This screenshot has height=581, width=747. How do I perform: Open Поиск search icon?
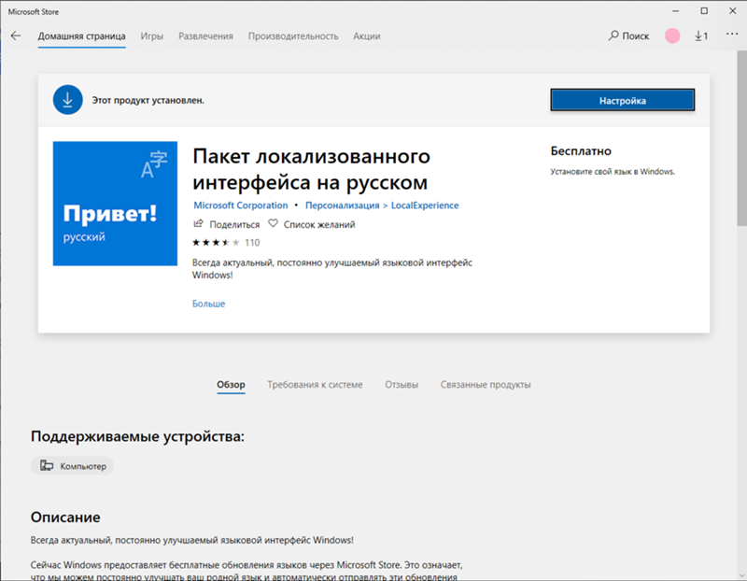point(613,35)
